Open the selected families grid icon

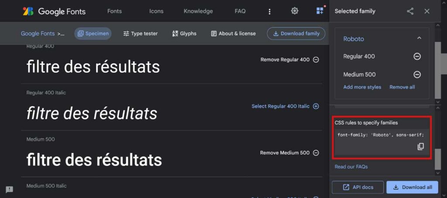[320, 11]
